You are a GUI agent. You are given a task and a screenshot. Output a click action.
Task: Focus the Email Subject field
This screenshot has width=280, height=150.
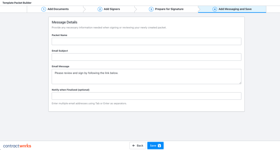click(x=147, y=57)
